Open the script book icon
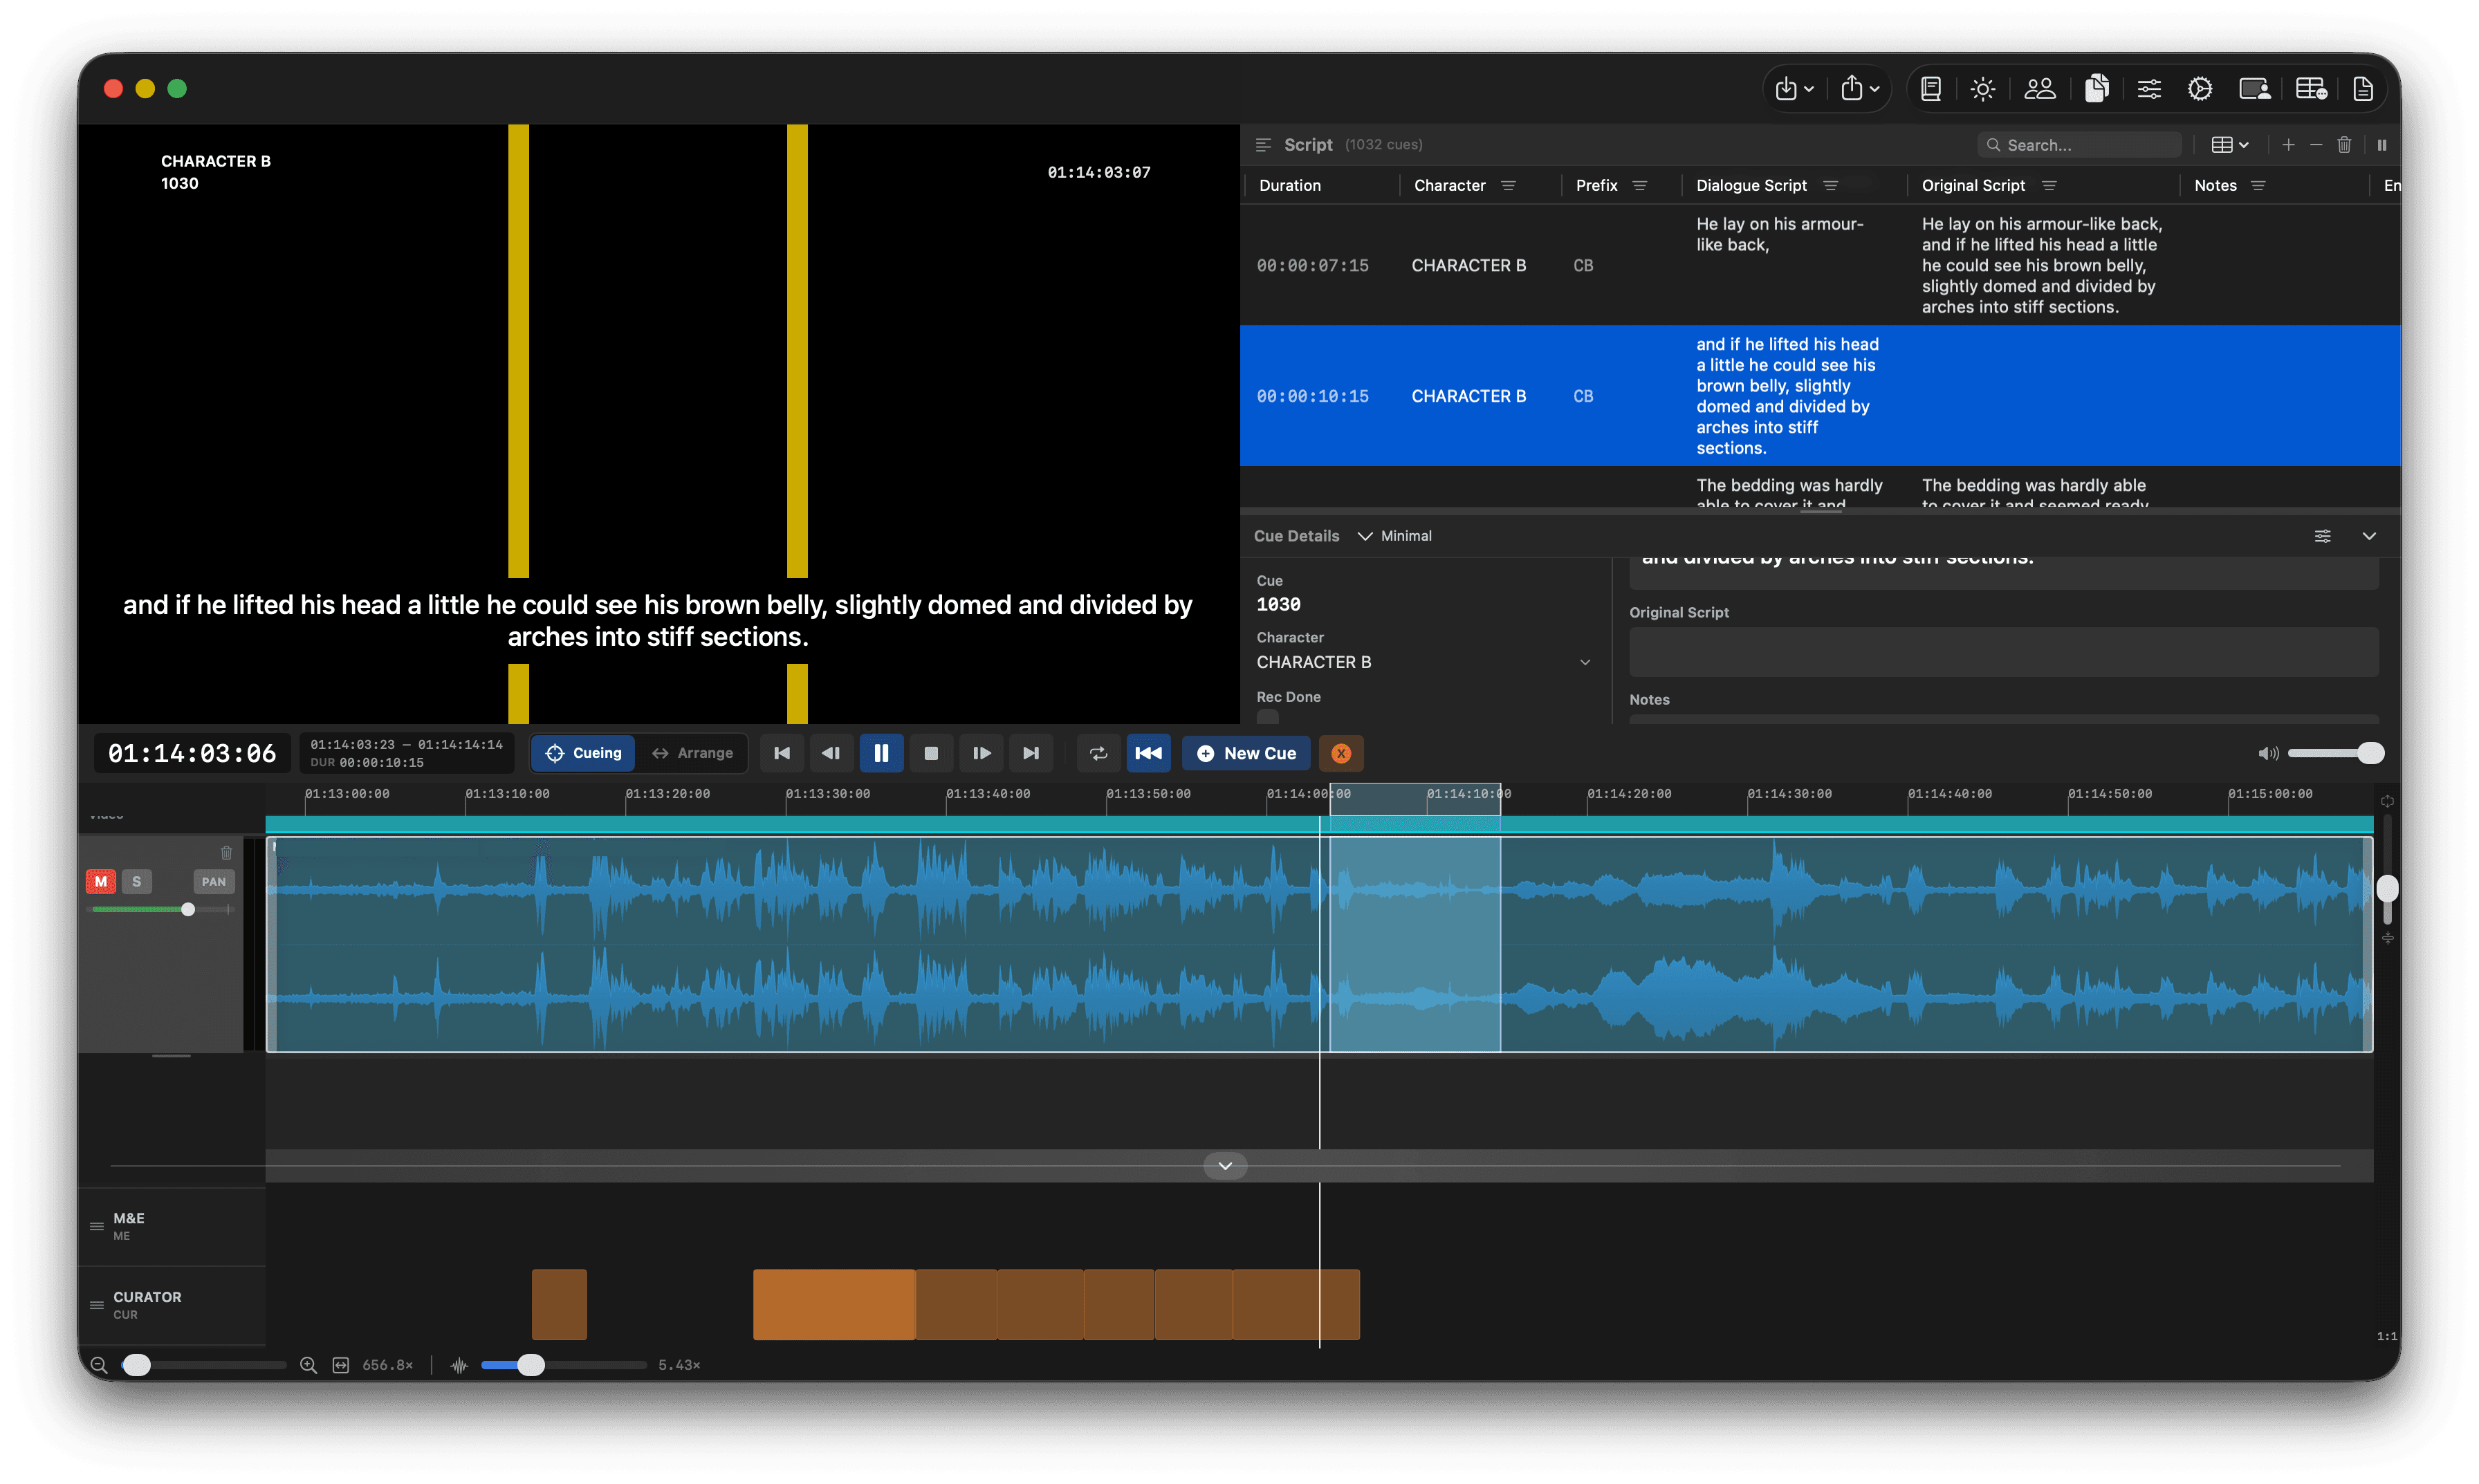 click(1931, 89)
